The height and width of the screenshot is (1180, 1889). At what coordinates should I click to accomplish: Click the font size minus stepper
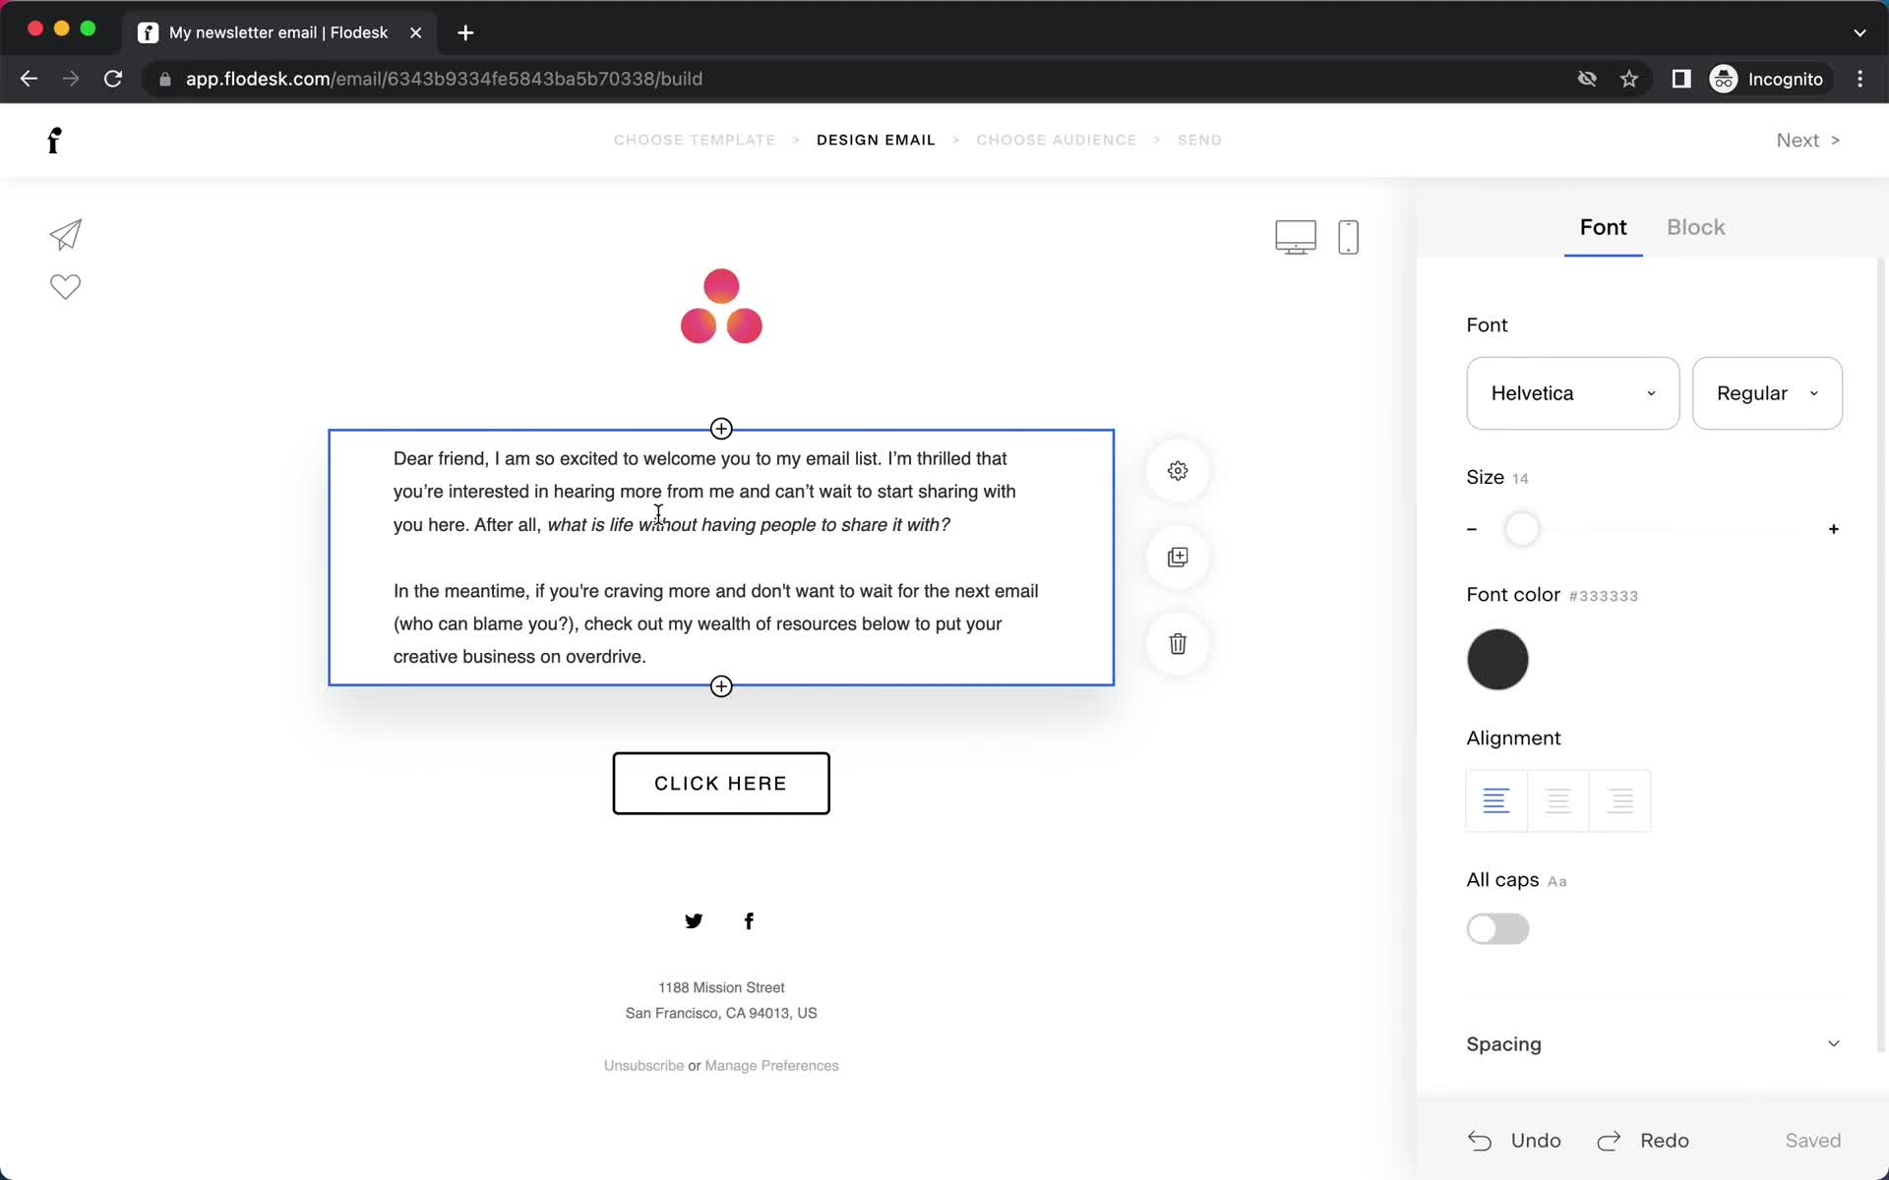click(1472, 529)
